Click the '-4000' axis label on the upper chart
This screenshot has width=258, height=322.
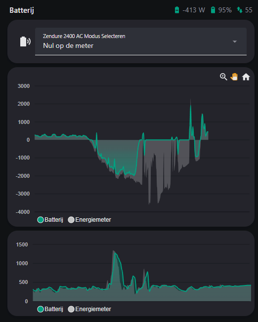click(23, 212)
